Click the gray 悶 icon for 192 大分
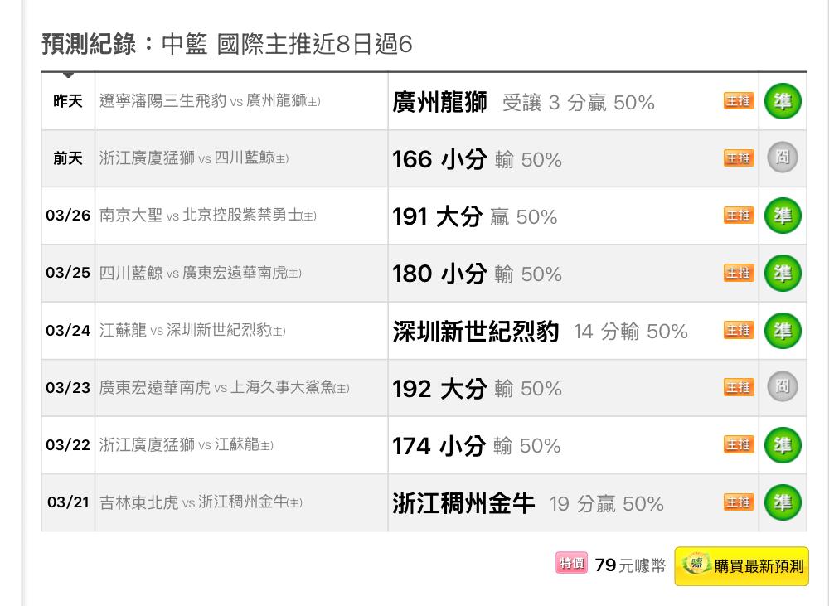The height and width of the screenshot is (606, 839). [782, 387]
